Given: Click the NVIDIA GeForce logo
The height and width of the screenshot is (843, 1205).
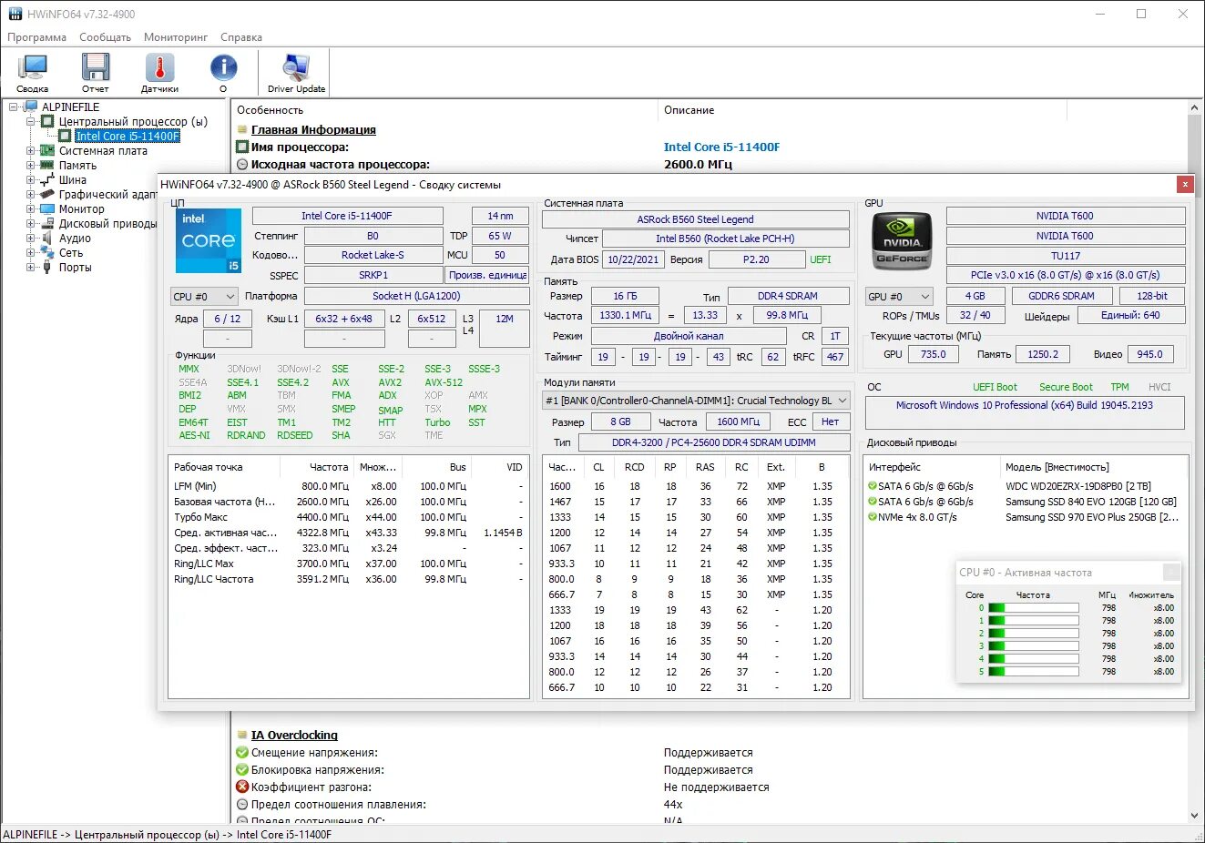Looking at the screenshot, I should (902, 240).
